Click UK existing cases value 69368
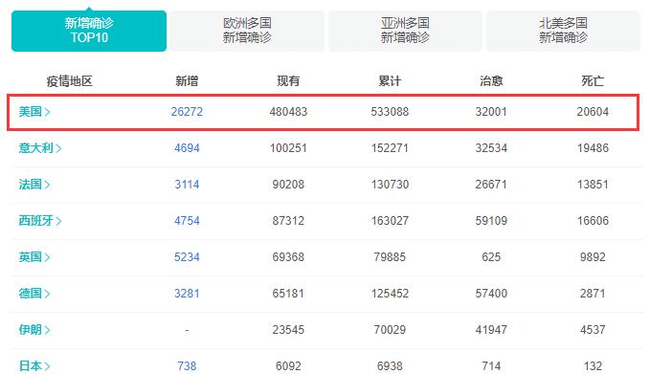This screenshot has width=650, height=374. tap(288, 257)
